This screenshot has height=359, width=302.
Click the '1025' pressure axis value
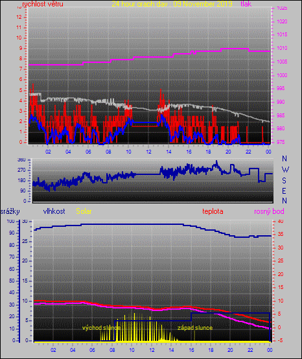pyautogui.click(x=282, y=8)
